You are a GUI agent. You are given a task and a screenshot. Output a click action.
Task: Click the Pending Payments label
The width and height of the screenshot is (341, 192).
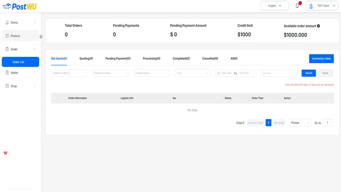pyautogui.click(x=126, y=26)
